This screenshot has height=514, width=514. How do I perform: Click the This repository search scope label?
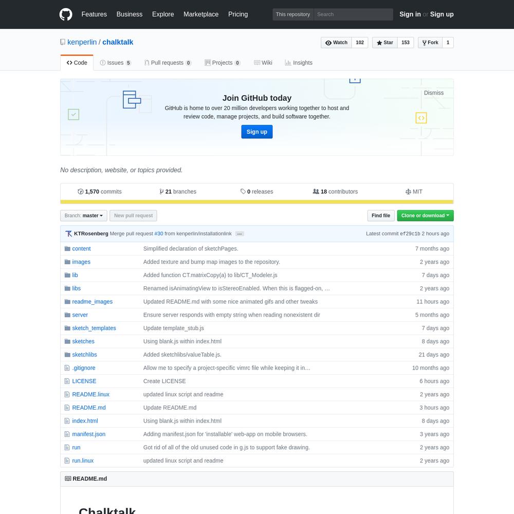click(293, 14)
